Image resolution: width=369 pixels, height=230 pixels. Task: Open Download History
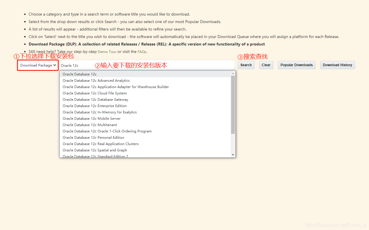pyautogui.click(x=337, y=65)
